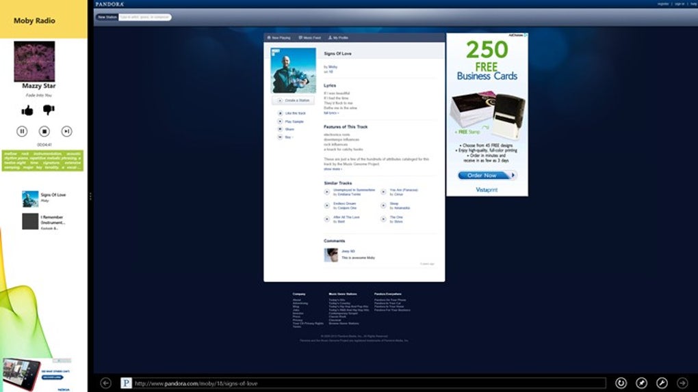Play sample of Unemployed In Summertime
Image resolution: width=698 pixels, height=392 pixels.
click(326, 192)
